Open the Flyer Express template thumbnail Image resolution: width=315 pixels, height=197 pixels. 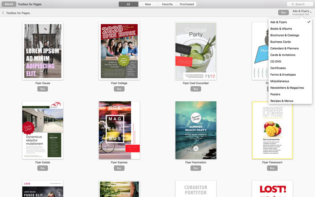(x=119, y=130)
